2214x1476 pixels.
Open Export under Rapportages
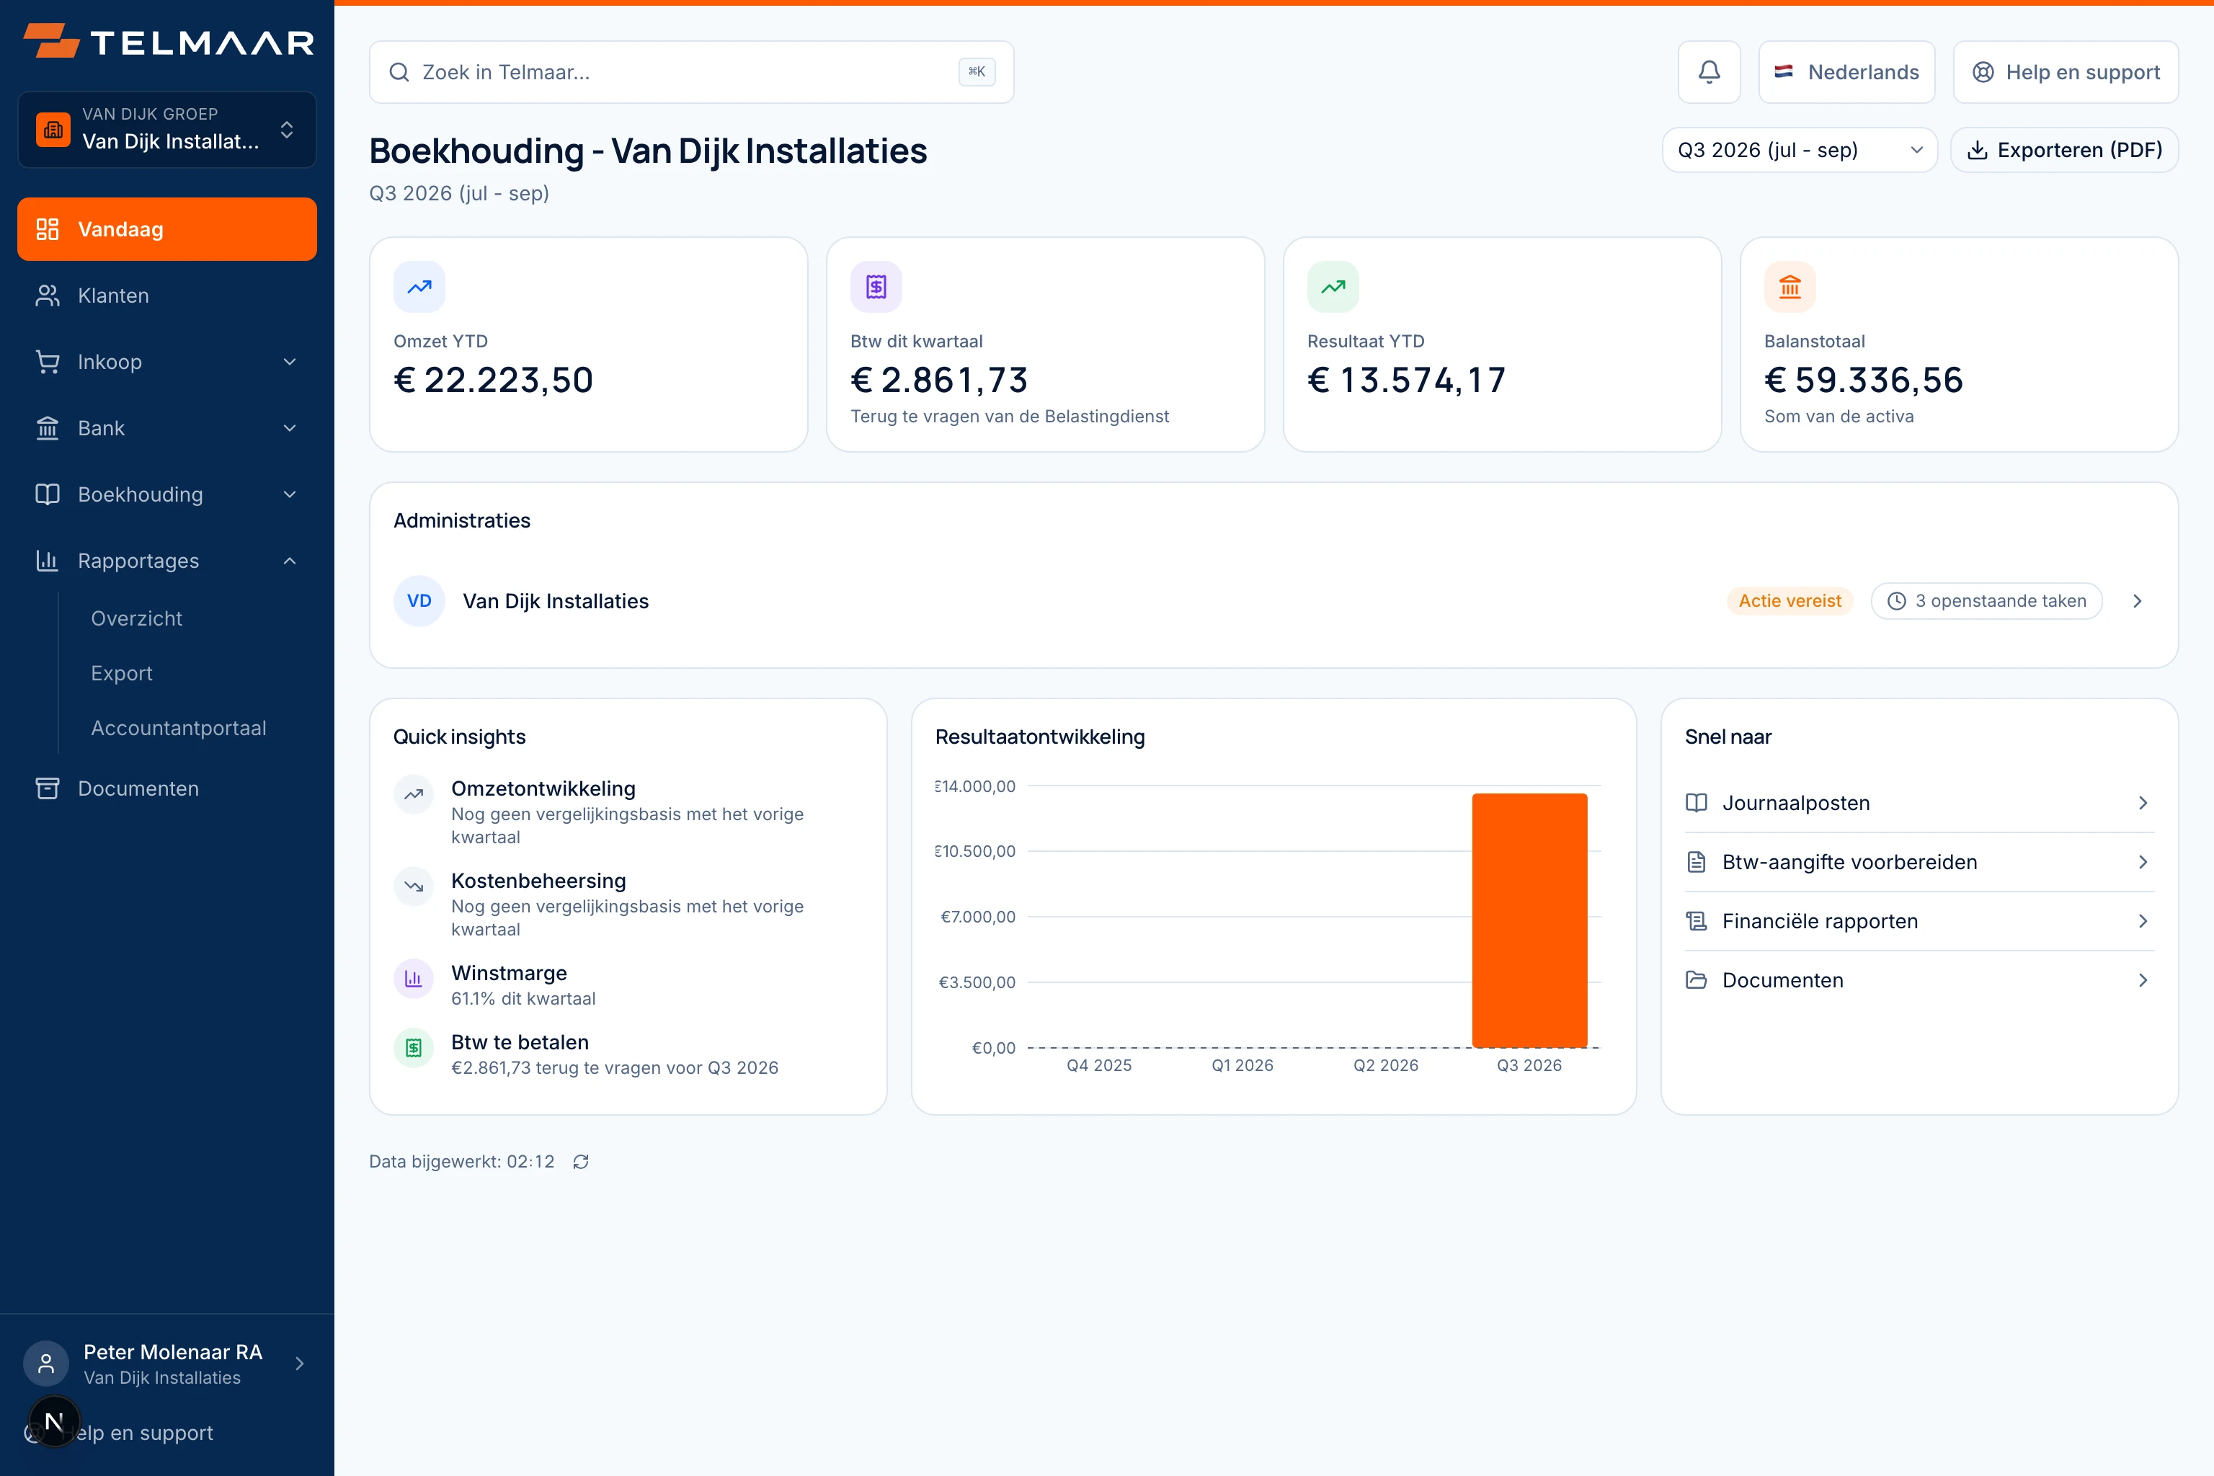point(121,673)
